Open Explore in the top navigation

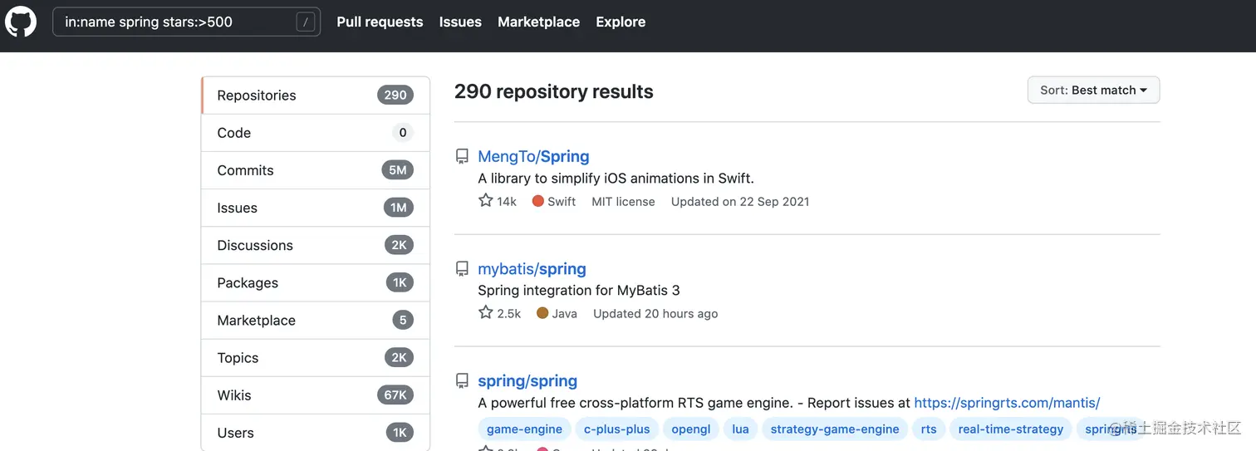621,22
